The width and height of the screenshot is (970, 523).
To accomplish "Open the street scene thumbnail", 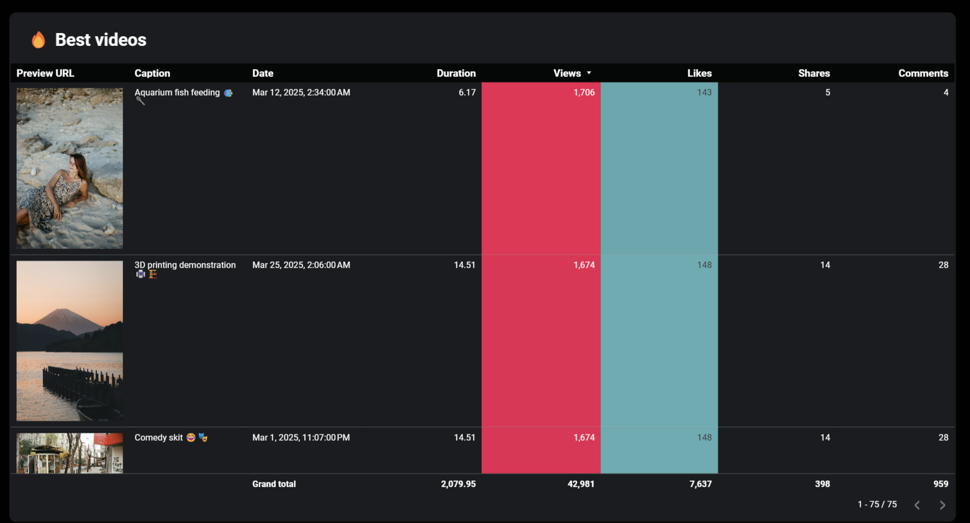I will coord(69,453).
